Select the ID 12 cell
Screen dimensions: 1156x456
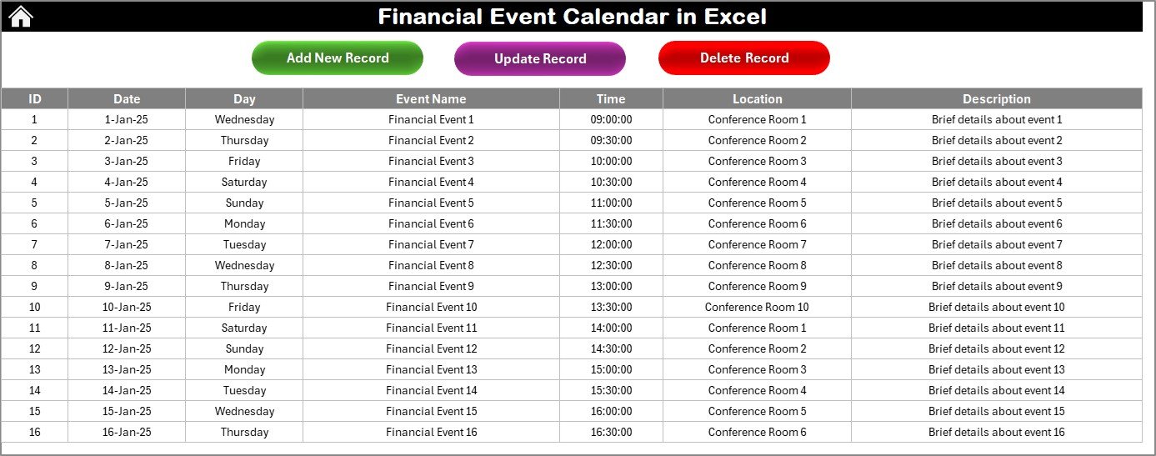tap(34, 348)
